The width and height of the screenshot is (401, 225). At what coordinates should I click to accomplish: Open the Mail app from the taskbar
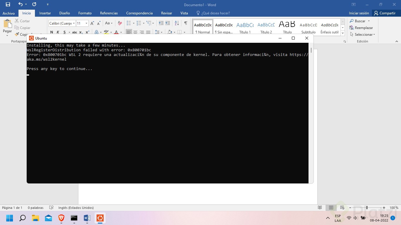48,218
